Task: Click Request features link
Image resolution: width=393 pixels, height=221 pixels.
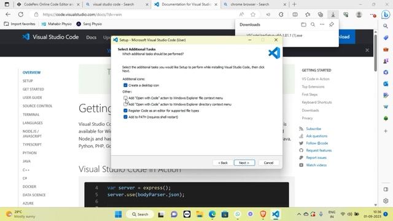Action: (x=319, y=150)
